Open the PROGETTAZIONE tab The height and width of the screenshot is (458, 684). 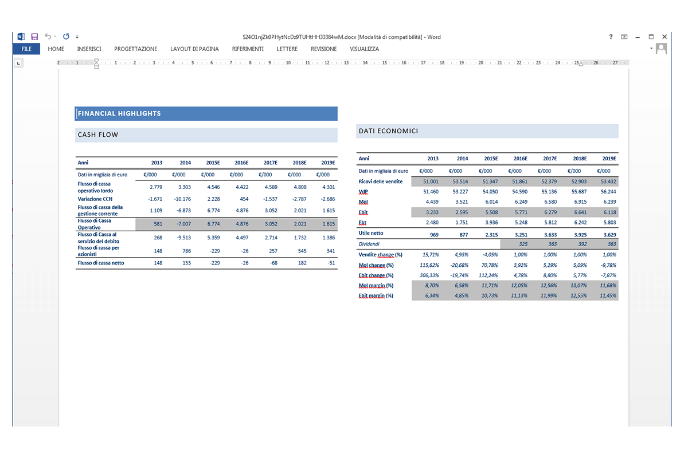coord(136,49)
